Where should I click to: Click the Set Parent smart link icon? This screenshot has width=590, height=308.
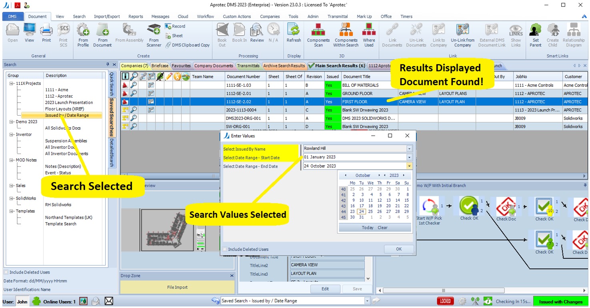click(x=536, y=35)
